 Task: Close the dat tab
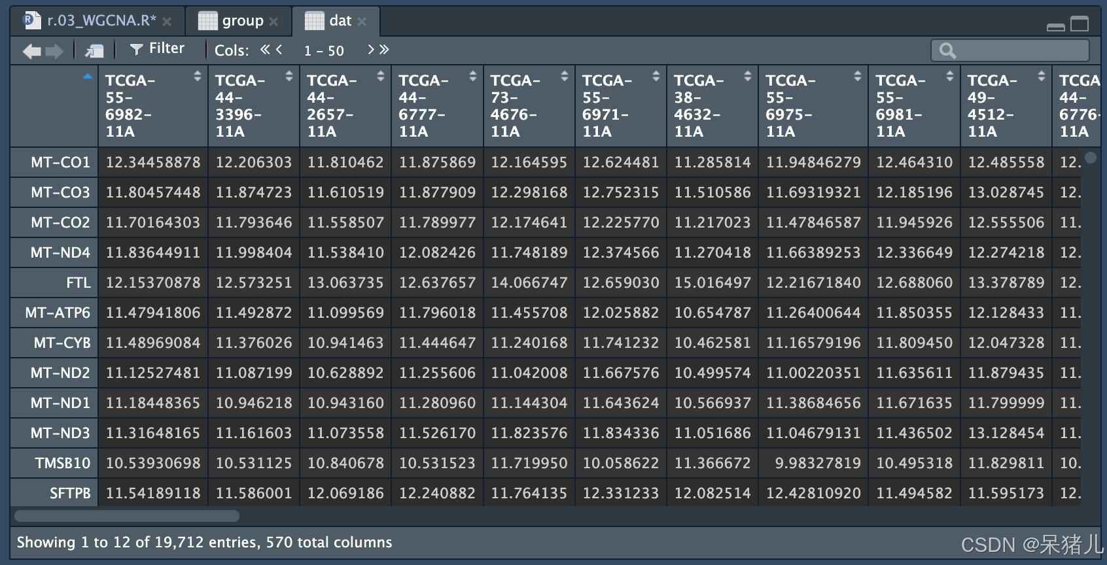362,22
